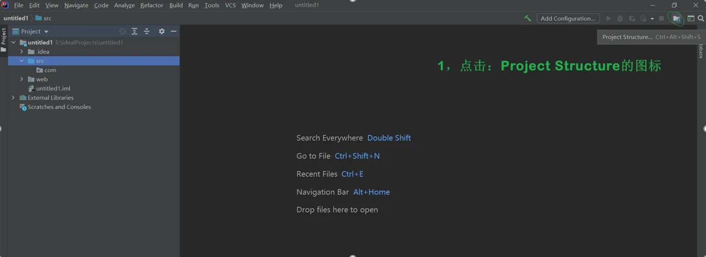Expand the .idea folder arrow

pos(22,52)
